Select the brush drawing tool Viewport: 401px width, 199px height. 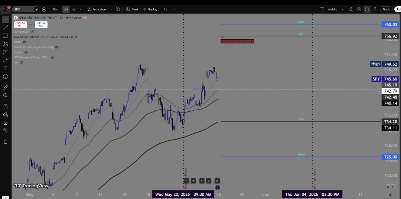[5, 61]
